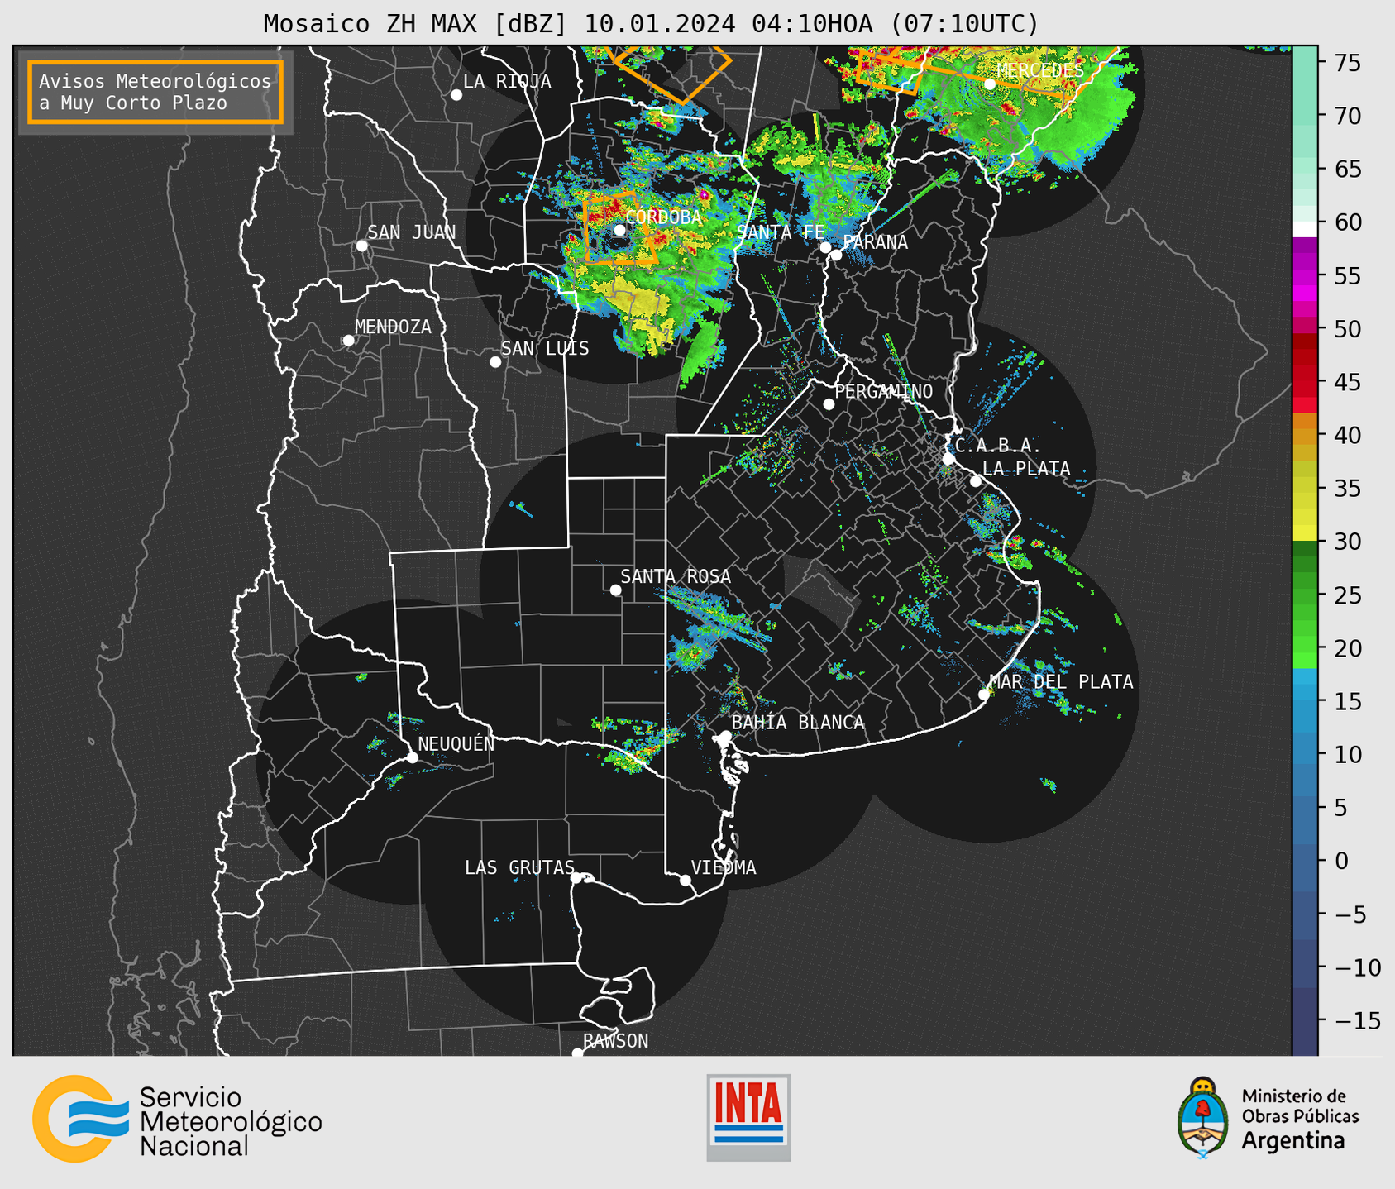Image resolution: width=1395 pixels, height=1189 pixels.
Task: Click the C.A.B.A. city marker dot
Action: [x=949, y=459]
